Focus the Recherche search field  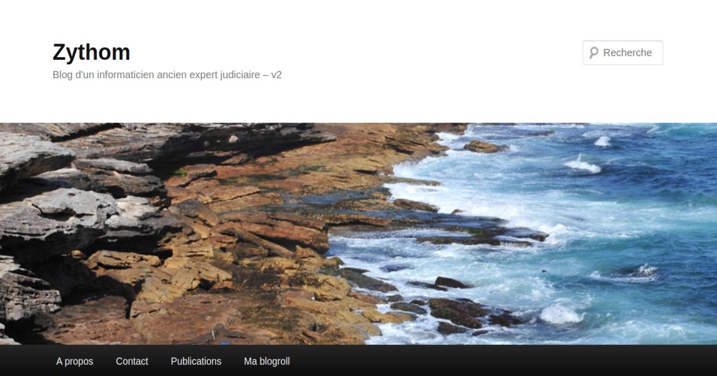pyautogui.click(x=623, y=53)
